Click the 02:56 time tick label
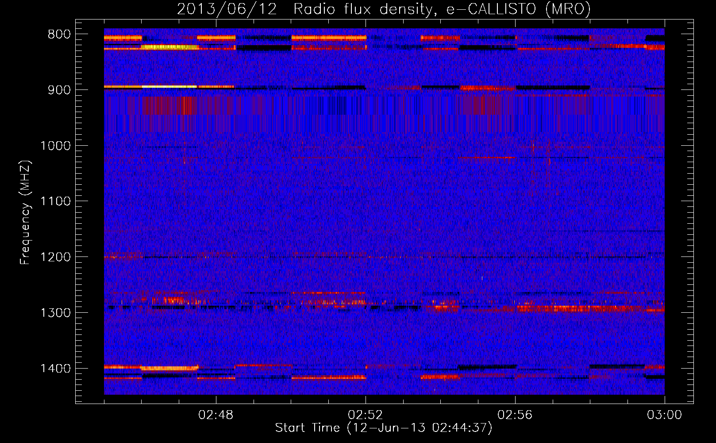 click(x=515, y=415)
